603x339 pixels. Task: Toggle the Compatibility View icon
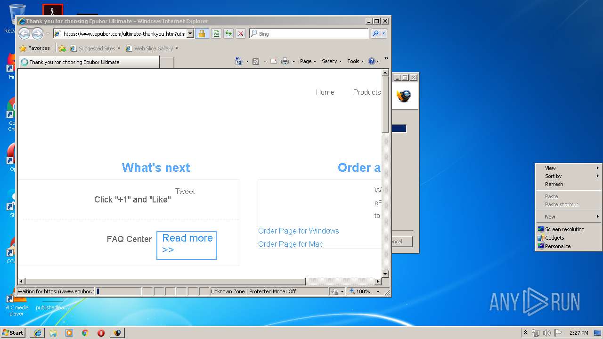tap(216, 33)
